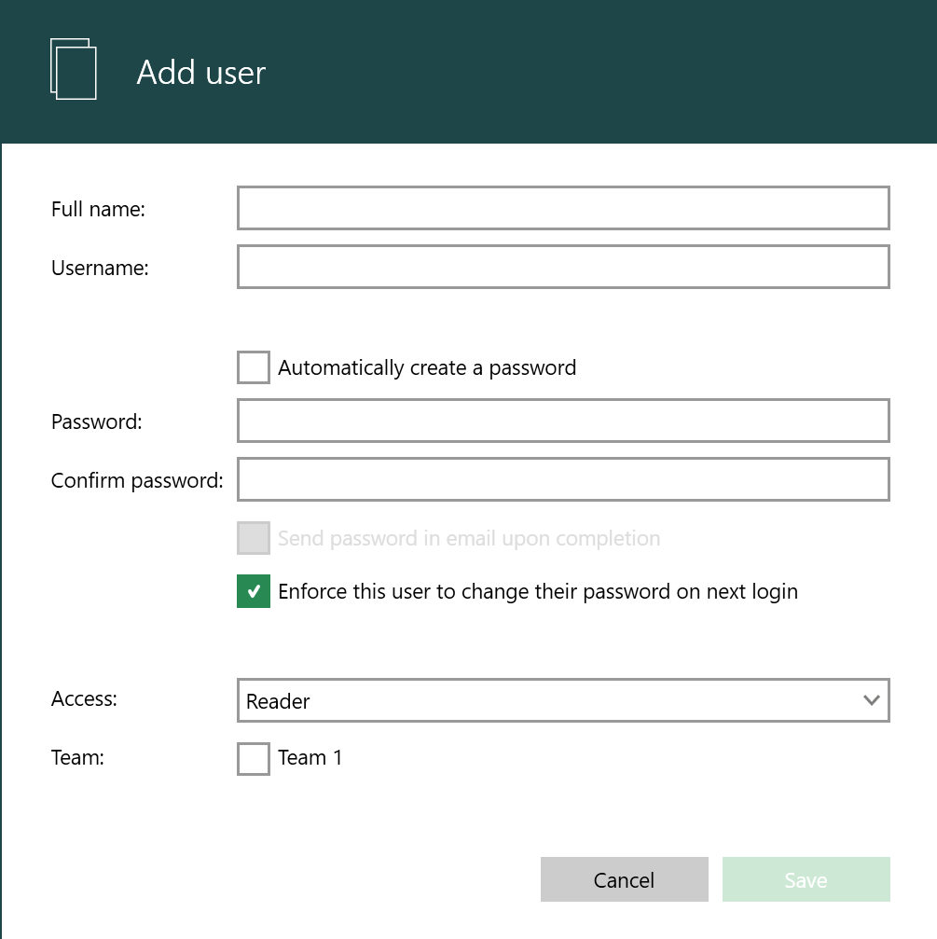Select the Password input field

click(x=563, y=421)
